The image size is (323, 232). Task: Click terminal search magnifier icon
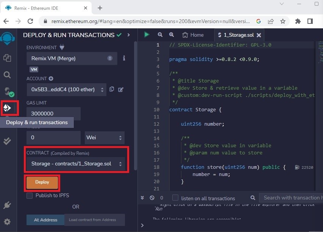[x=253, y=198]
